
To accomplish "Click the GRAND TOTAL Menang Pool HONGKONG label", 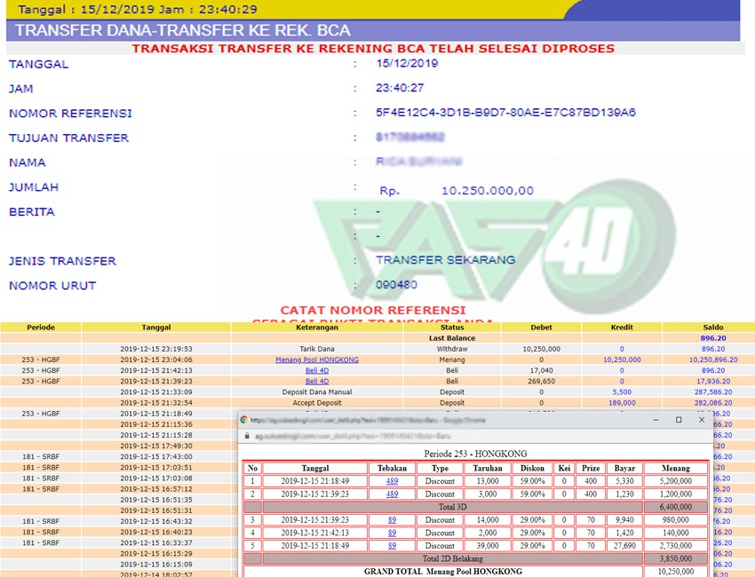I will coord(443,571).
